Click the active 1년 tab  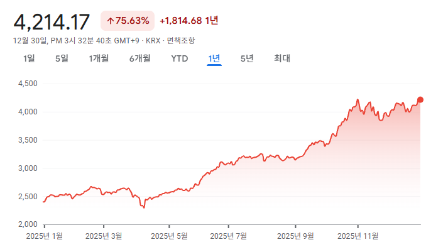pos(214,59)
